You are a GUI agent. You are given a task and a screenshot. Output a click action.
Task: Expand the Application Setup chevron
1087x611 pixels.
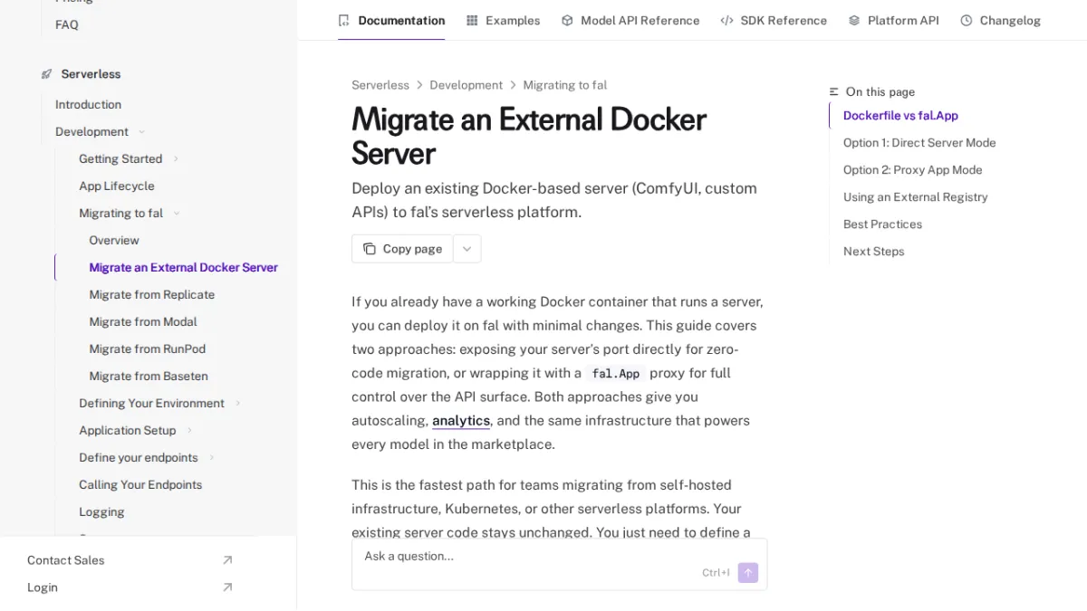point(189,431)
